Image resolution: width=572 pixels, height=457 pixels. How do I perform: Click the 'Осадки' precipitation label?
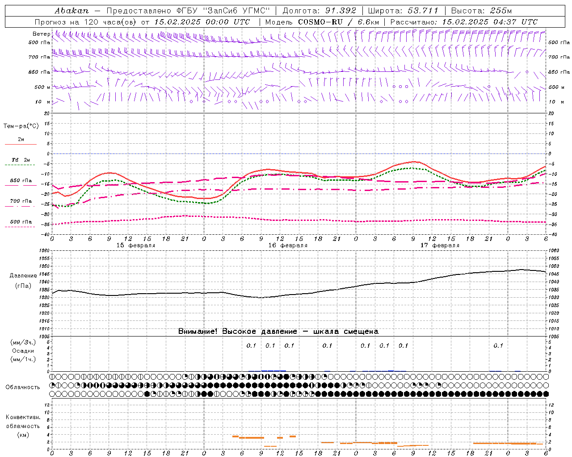[23, 351]
